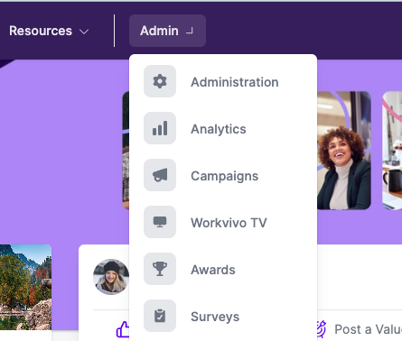Viewport: 402px width, 341px height.
Task: Choose Campaigns from the dropdown list
Action: [x=223, y=175]
